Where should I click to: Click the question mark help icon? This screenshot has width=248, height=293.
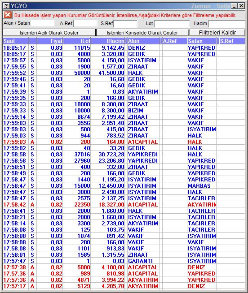6,6
